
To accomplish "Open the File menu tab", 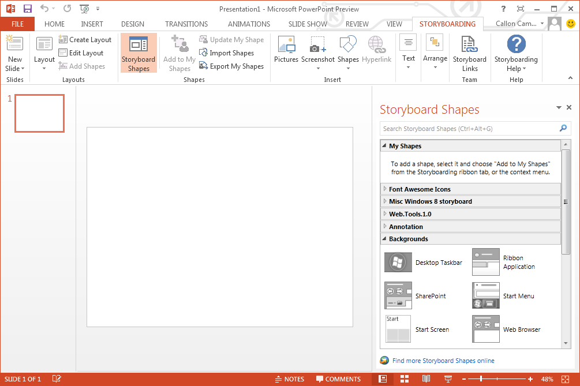I will pos(17,24).
